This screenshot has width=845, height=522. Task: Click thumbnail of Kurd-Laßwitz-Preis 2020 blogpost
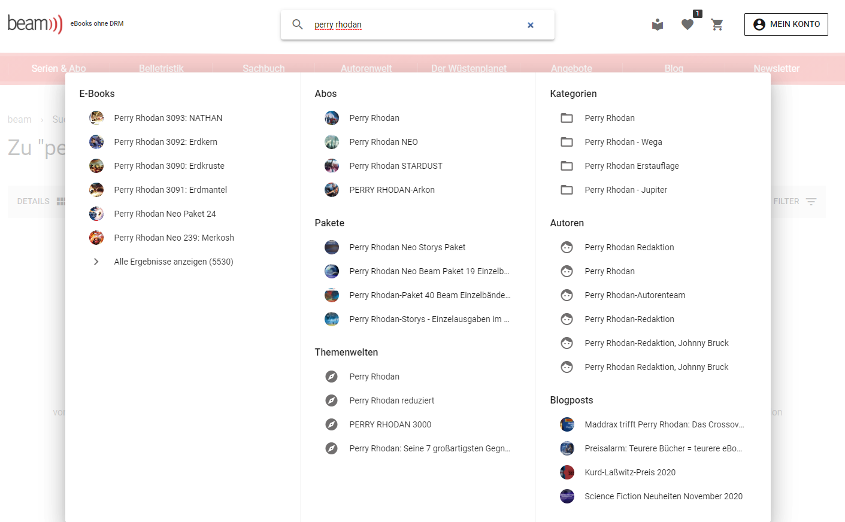[567, 472]
